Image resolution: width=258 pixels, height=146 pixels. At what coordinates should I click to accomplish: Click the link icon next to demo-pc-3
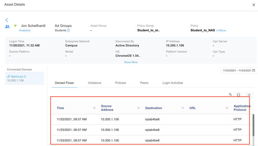9,77
